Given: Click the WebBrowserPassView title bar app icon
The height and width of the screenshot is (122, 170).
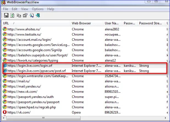Looking at the screenshot, I should pyautogui.click(x=3, y=2).
